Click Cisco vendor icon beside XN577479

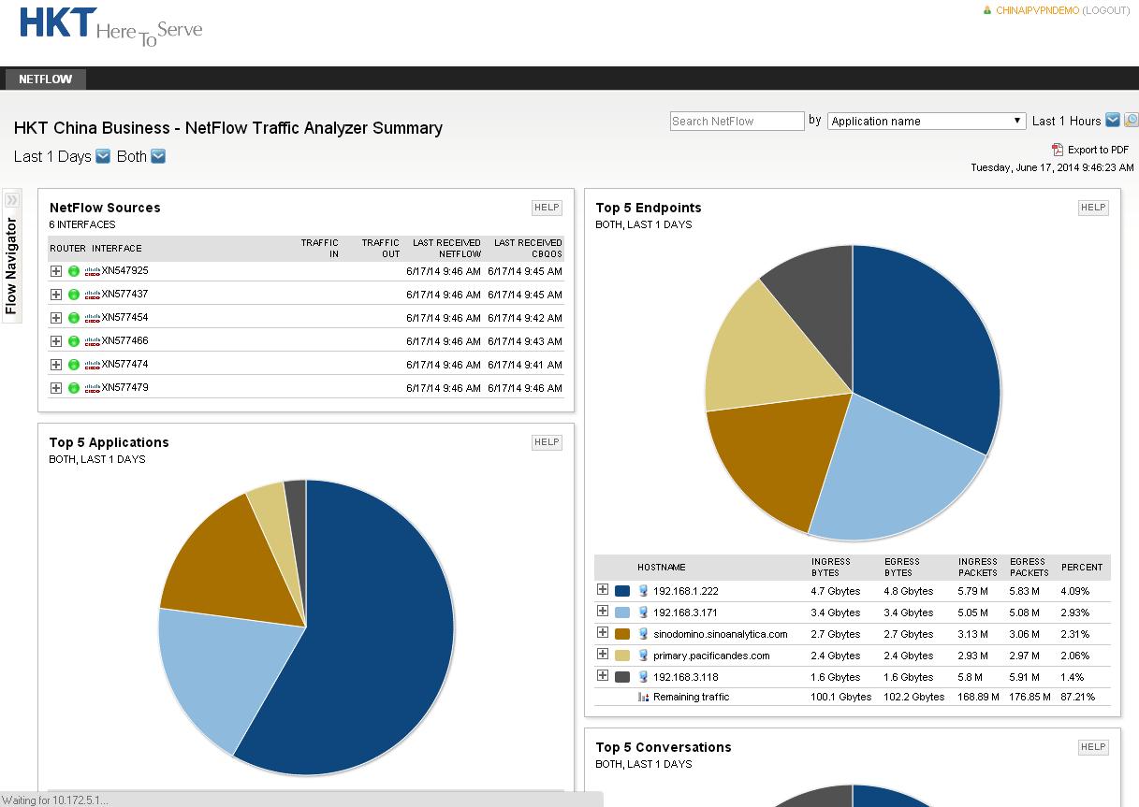click(x=92, y=388)
